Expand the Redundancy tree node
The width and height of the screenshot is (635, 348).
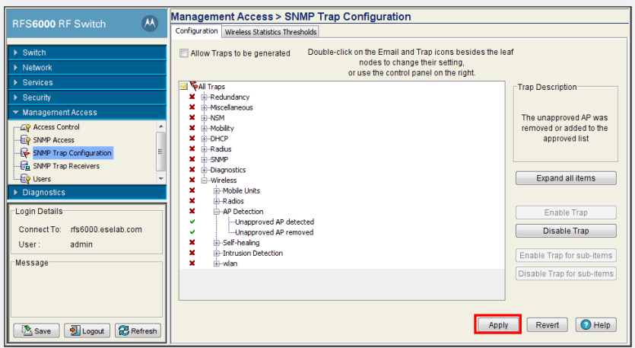click(205, 97)
